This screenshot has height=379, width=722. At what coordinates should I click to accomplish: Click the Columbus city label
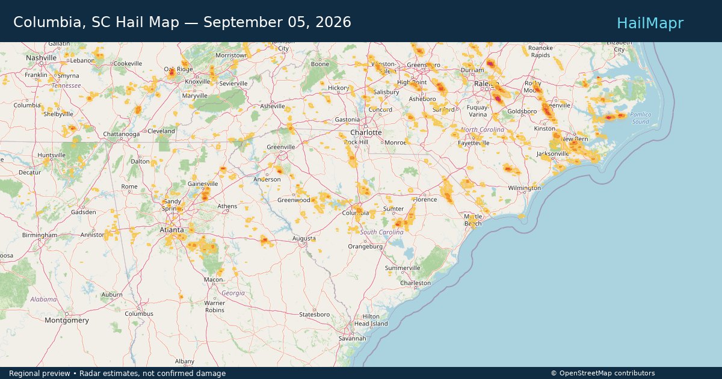click(139, 313)
